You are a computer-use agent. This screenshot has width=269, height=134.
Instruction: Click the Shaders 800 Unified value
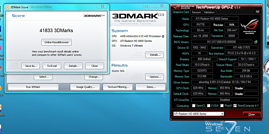click(204, 59)
